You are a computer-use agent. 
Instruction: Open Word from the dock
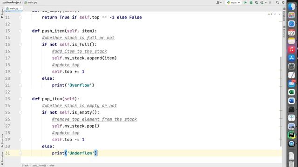(x=291, y=101)
